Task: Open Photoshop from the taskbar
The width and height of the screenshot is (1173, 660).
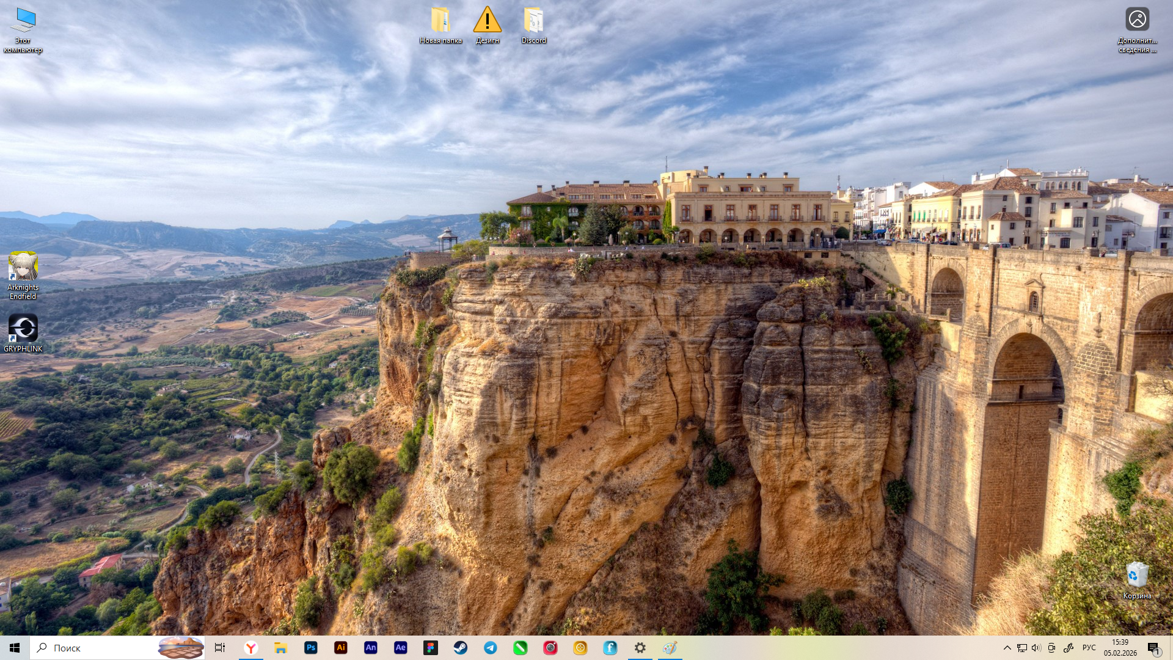Action: (311, 648)
